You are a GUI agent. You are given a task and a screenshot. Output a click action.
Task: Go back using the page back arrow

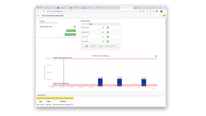click(x=39, y=16)
